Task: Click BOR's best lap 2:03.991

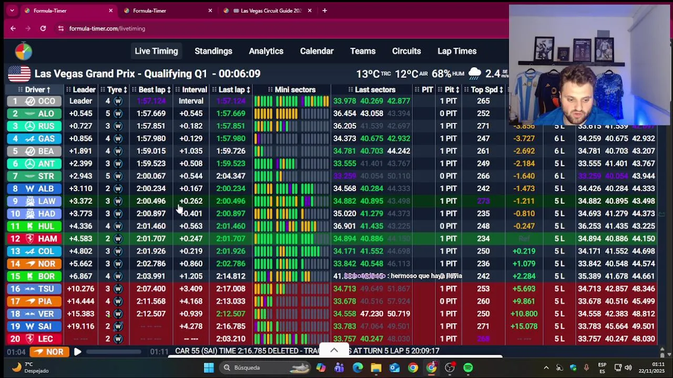Action: pyautogui.click(x=151, y=276)
